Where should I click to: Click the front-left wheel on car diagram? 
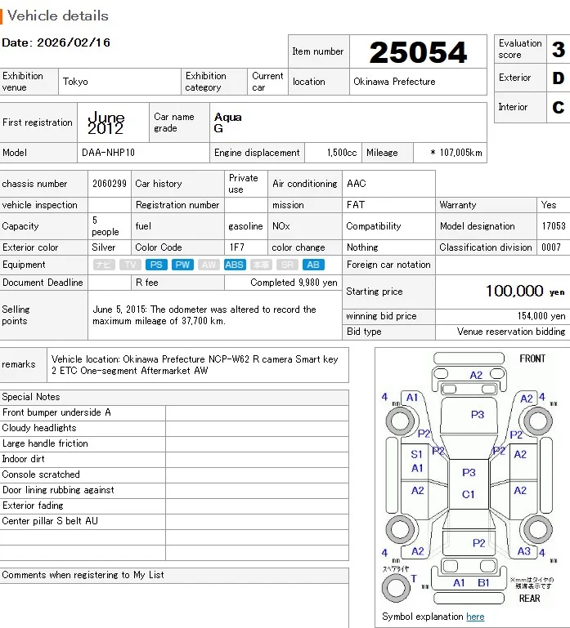click(x=400, y=421)
